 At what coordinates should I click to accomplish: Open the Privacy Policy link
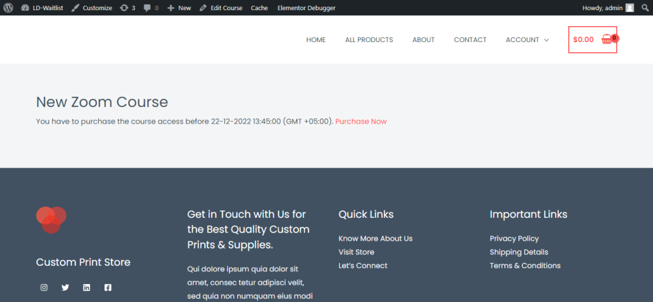[x=515, y=239]
